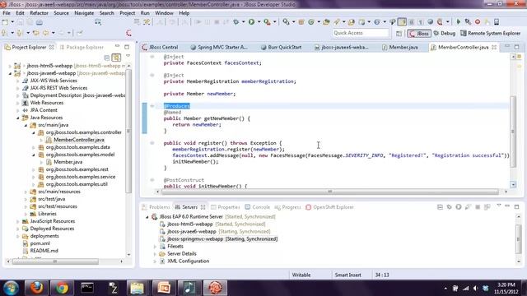The height and width of the screenshot is (296, 527).
Task: Switch to Remote System Explorer perspective
Action: (x=491, y=33)
